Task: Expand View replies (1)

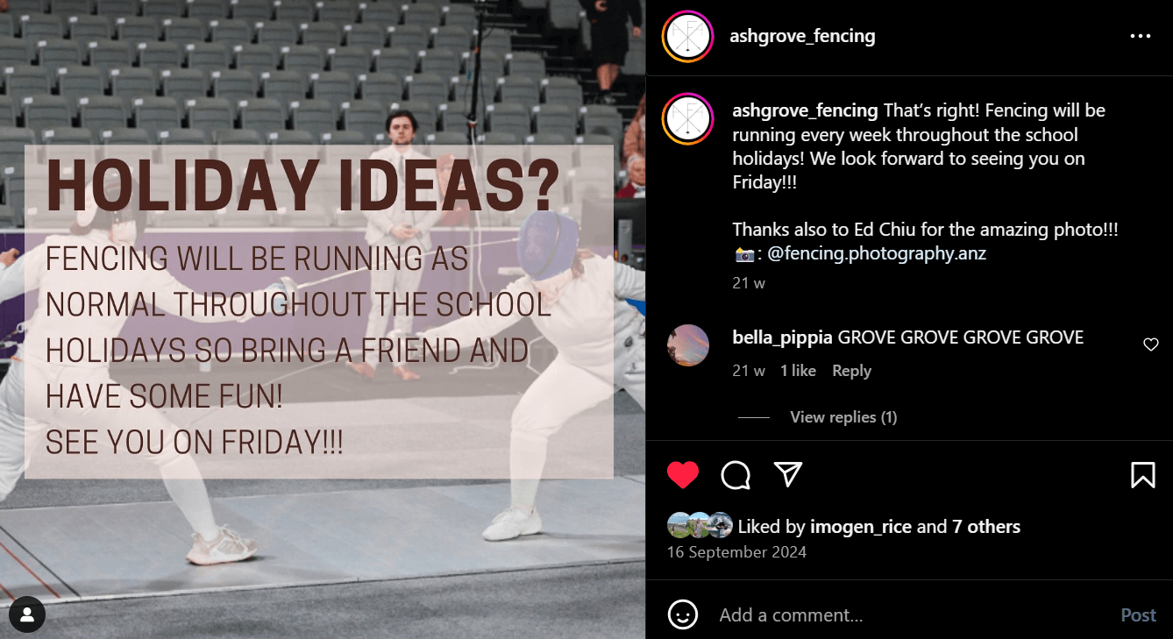Action: tap(843, 417)
